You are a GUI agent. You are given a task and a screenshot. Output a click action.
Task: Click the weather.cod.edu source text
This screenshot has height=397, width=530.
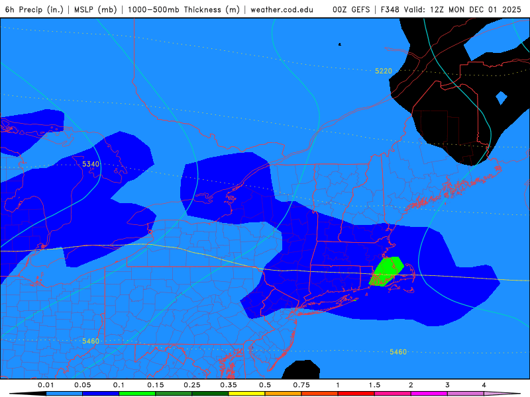282,9
